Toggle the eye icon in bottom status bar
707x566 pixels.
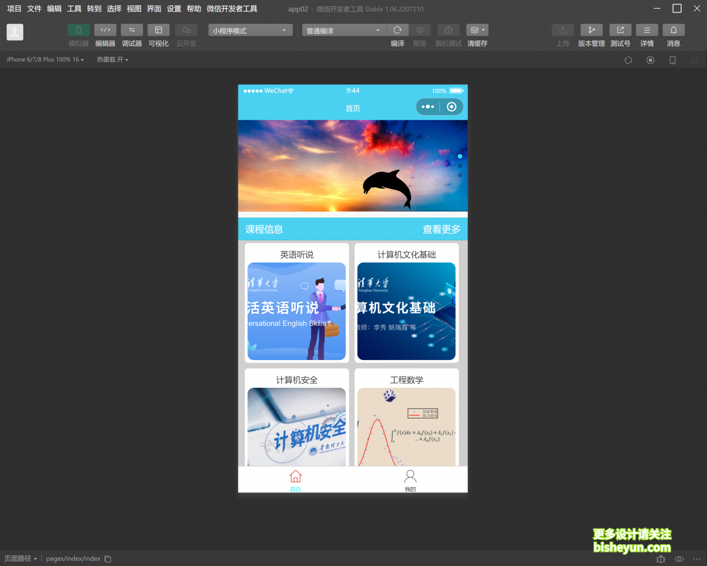679,559
